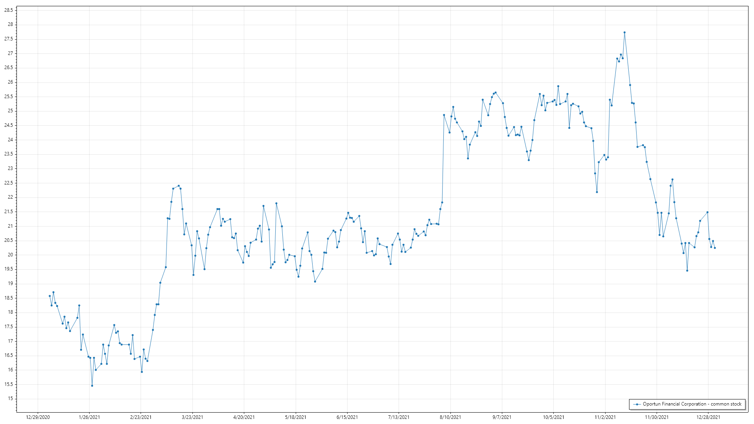Click the 18.5 y-axis value label
Viewport: 754px width, 424px height.
9,298
